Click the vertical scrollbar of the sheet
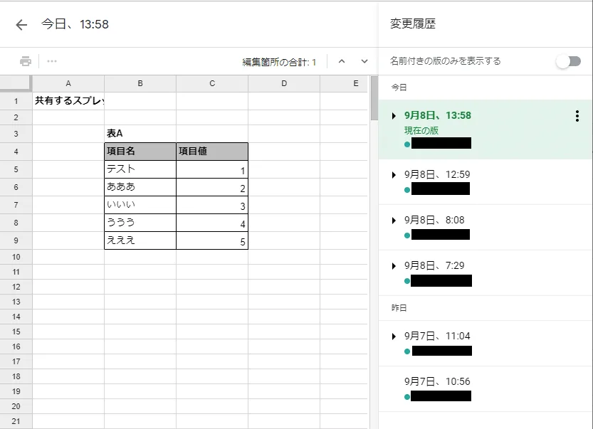This screenshot has width=593, height=429. [374, 98]
